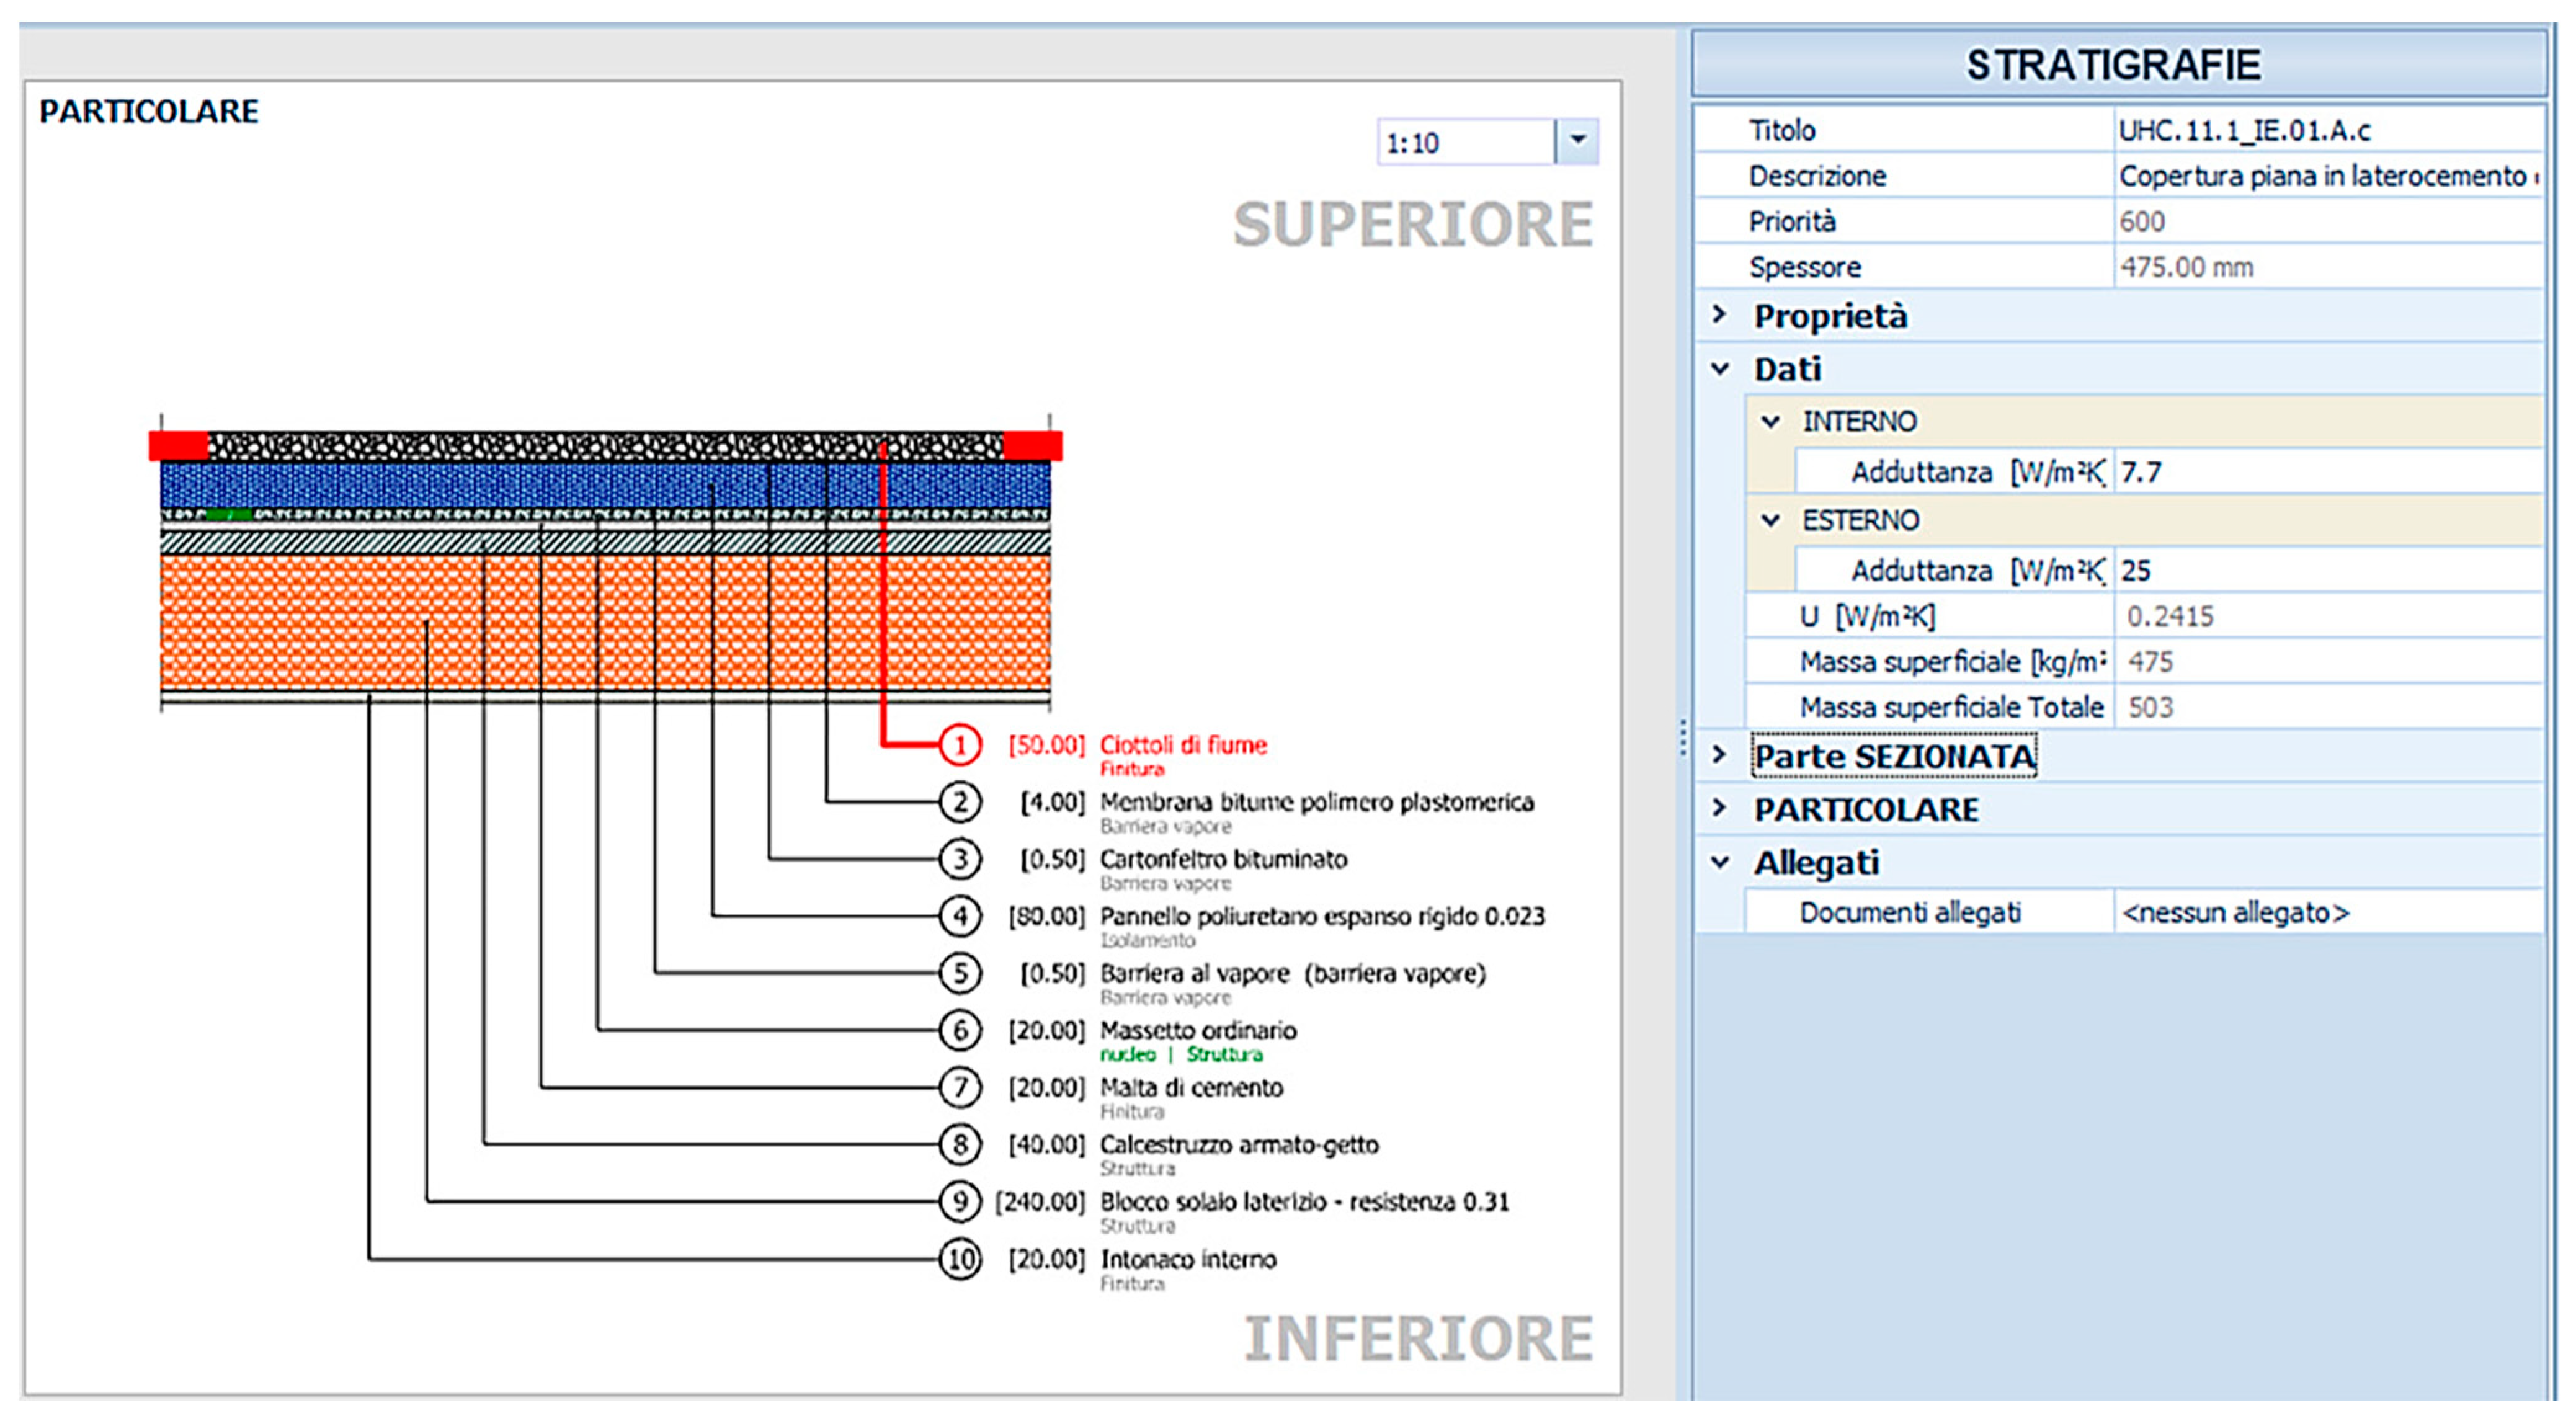Click circled number 6 Massetto ordinario marker
This screenshot has height=1421, width=2576.
click(x=959, y=1030)
